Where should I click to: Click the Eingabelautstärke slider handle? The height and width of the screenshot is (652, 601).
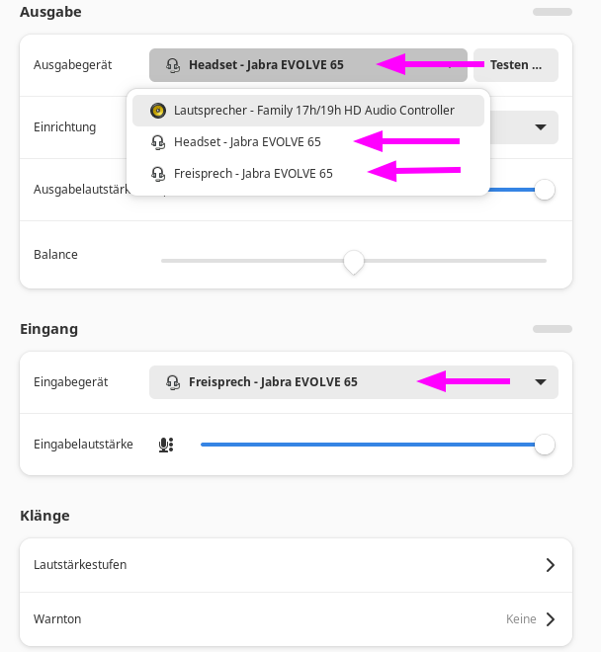545,445
